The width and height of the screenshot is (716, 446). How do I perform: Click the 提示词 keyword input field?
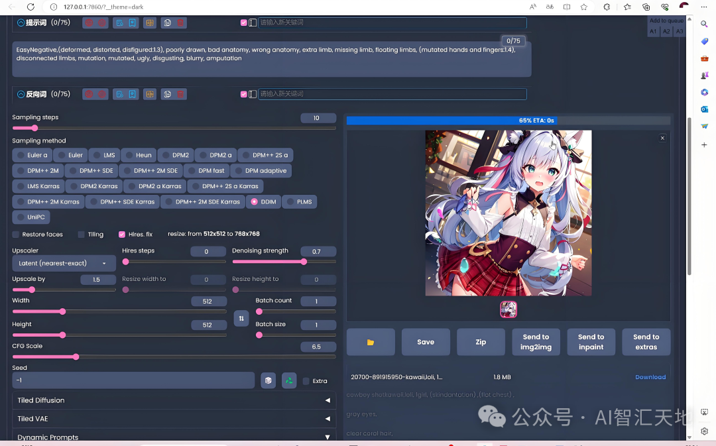tap(392, 23)
